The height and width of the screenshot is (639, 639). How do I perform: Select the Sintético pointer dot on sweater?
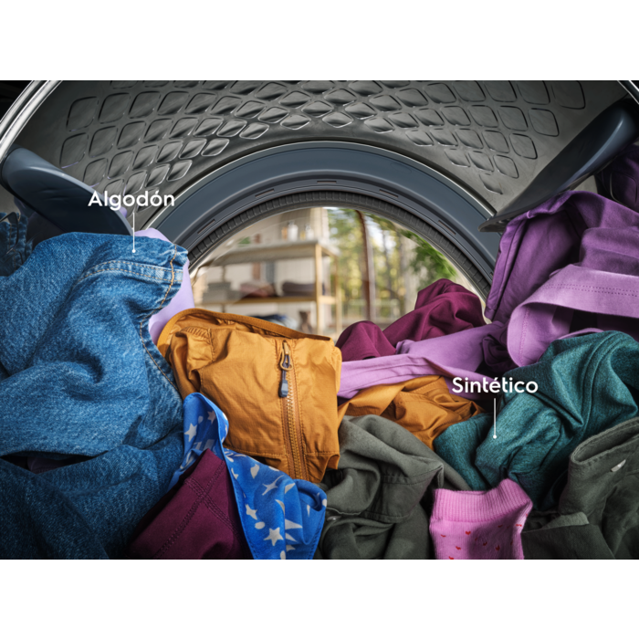[x=495, y=435]
